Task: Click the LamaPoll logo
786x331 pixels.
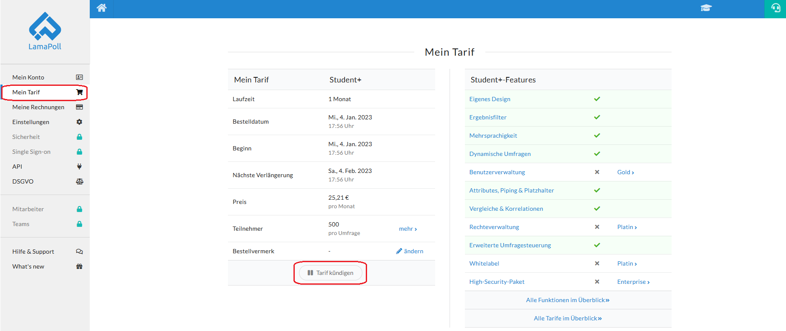Action: pyautogui.click(x=45, y=31)
